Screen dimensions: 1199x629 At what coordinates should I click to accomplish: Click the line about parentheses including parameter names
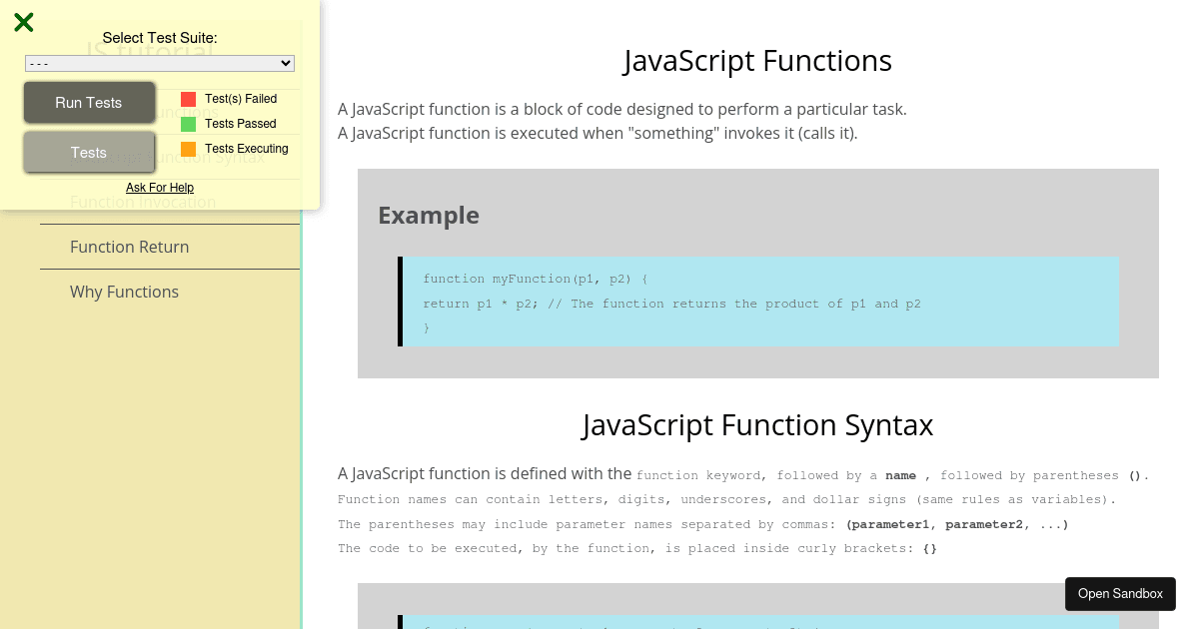tap(703, 524)
